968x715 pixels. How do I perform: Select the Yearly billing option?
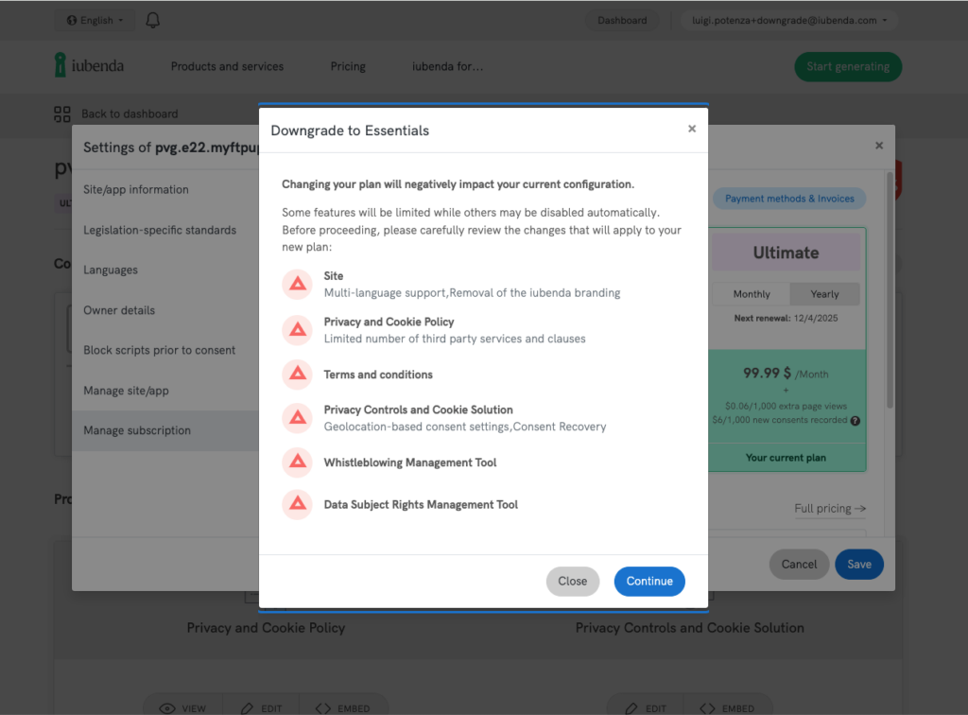point(824,294)
